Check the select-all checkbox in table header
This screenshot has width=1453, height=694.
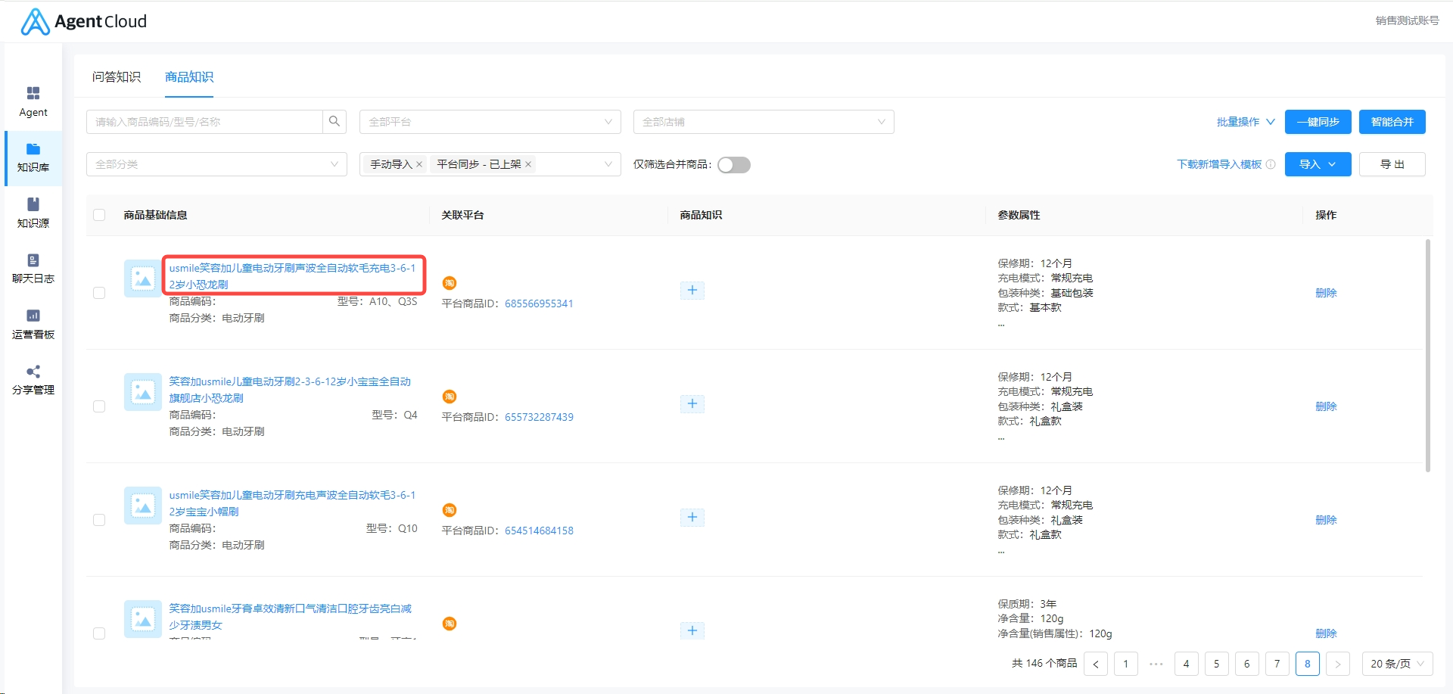pyautogui.click(x=99, y=215)
